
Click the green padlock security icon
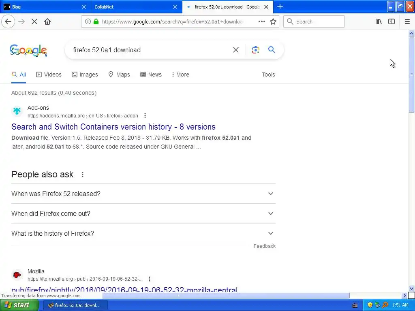tap(96, 22)
